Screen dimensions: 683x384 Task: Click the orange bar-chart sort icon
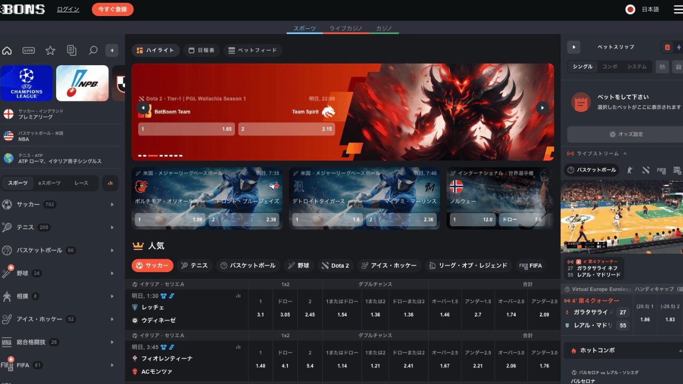110,183
